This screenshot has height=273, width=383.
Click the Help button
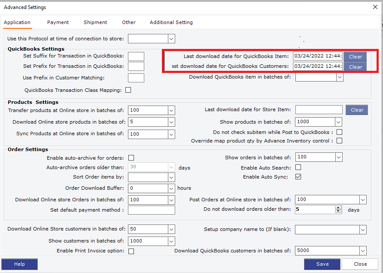[20, 264]
